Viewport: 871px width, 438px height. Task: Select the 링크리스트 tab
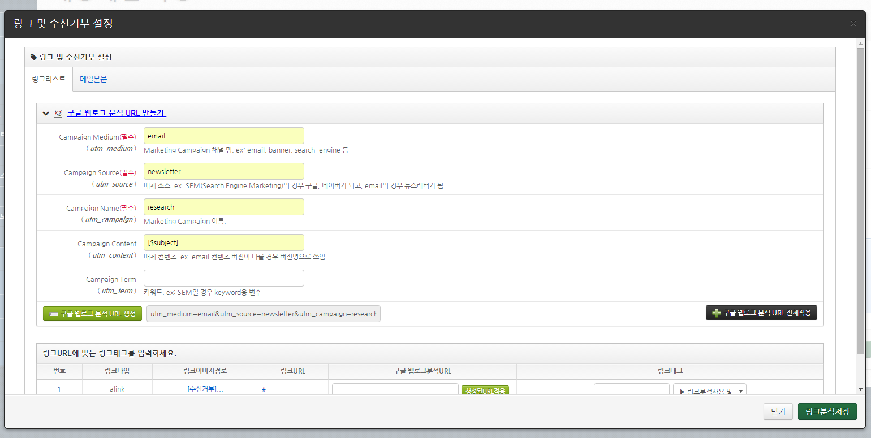pyautogui.click(x=49, y=79)
